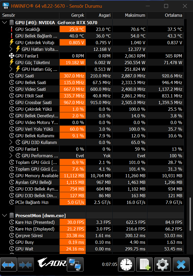
Task: Click the vertical scrollbar thumb
Action: [190, 214]
